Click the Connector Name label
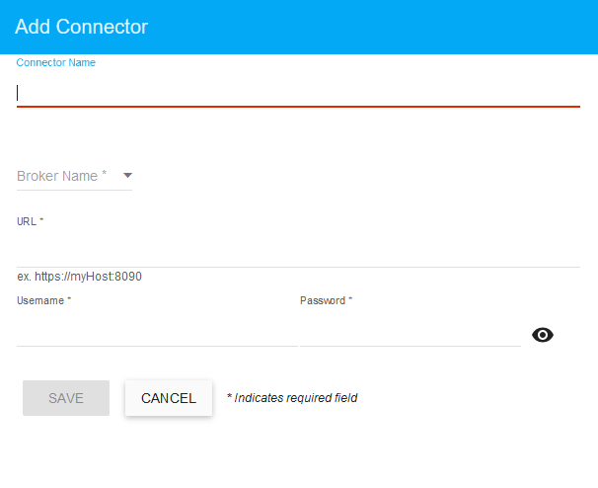This screenshot has height=488, width=598. point(56,62)
